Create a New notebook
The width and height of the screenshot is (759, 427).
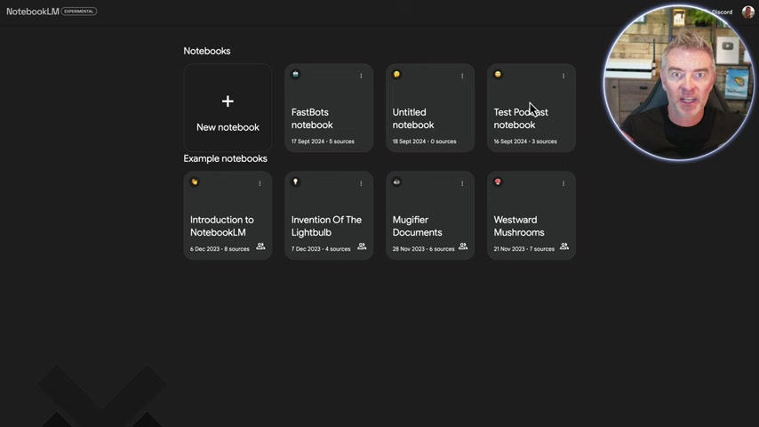pos(228,108)
